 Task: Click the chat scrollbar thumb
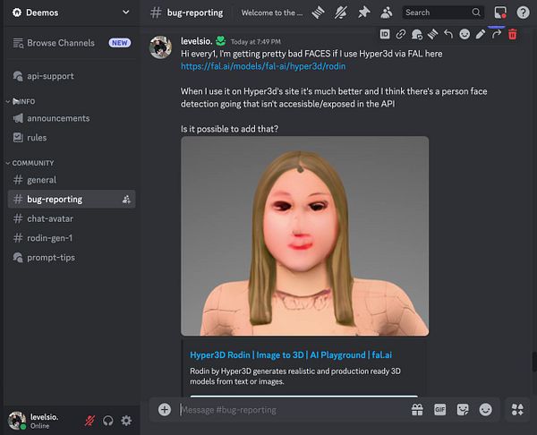tap(534, 362)
